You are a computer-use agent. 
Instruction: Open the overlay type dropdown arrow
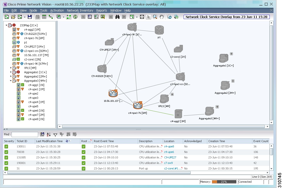point(63,17)
